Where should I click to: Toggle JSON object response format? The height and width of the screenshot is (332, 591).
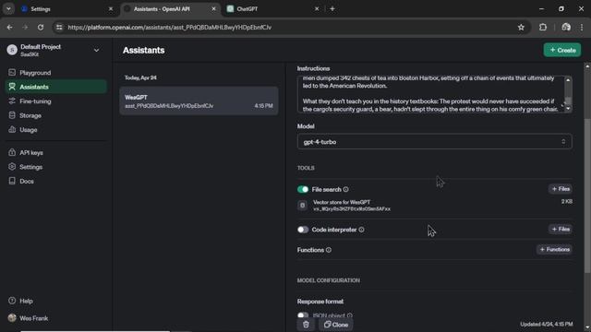[x=303, y=315]
